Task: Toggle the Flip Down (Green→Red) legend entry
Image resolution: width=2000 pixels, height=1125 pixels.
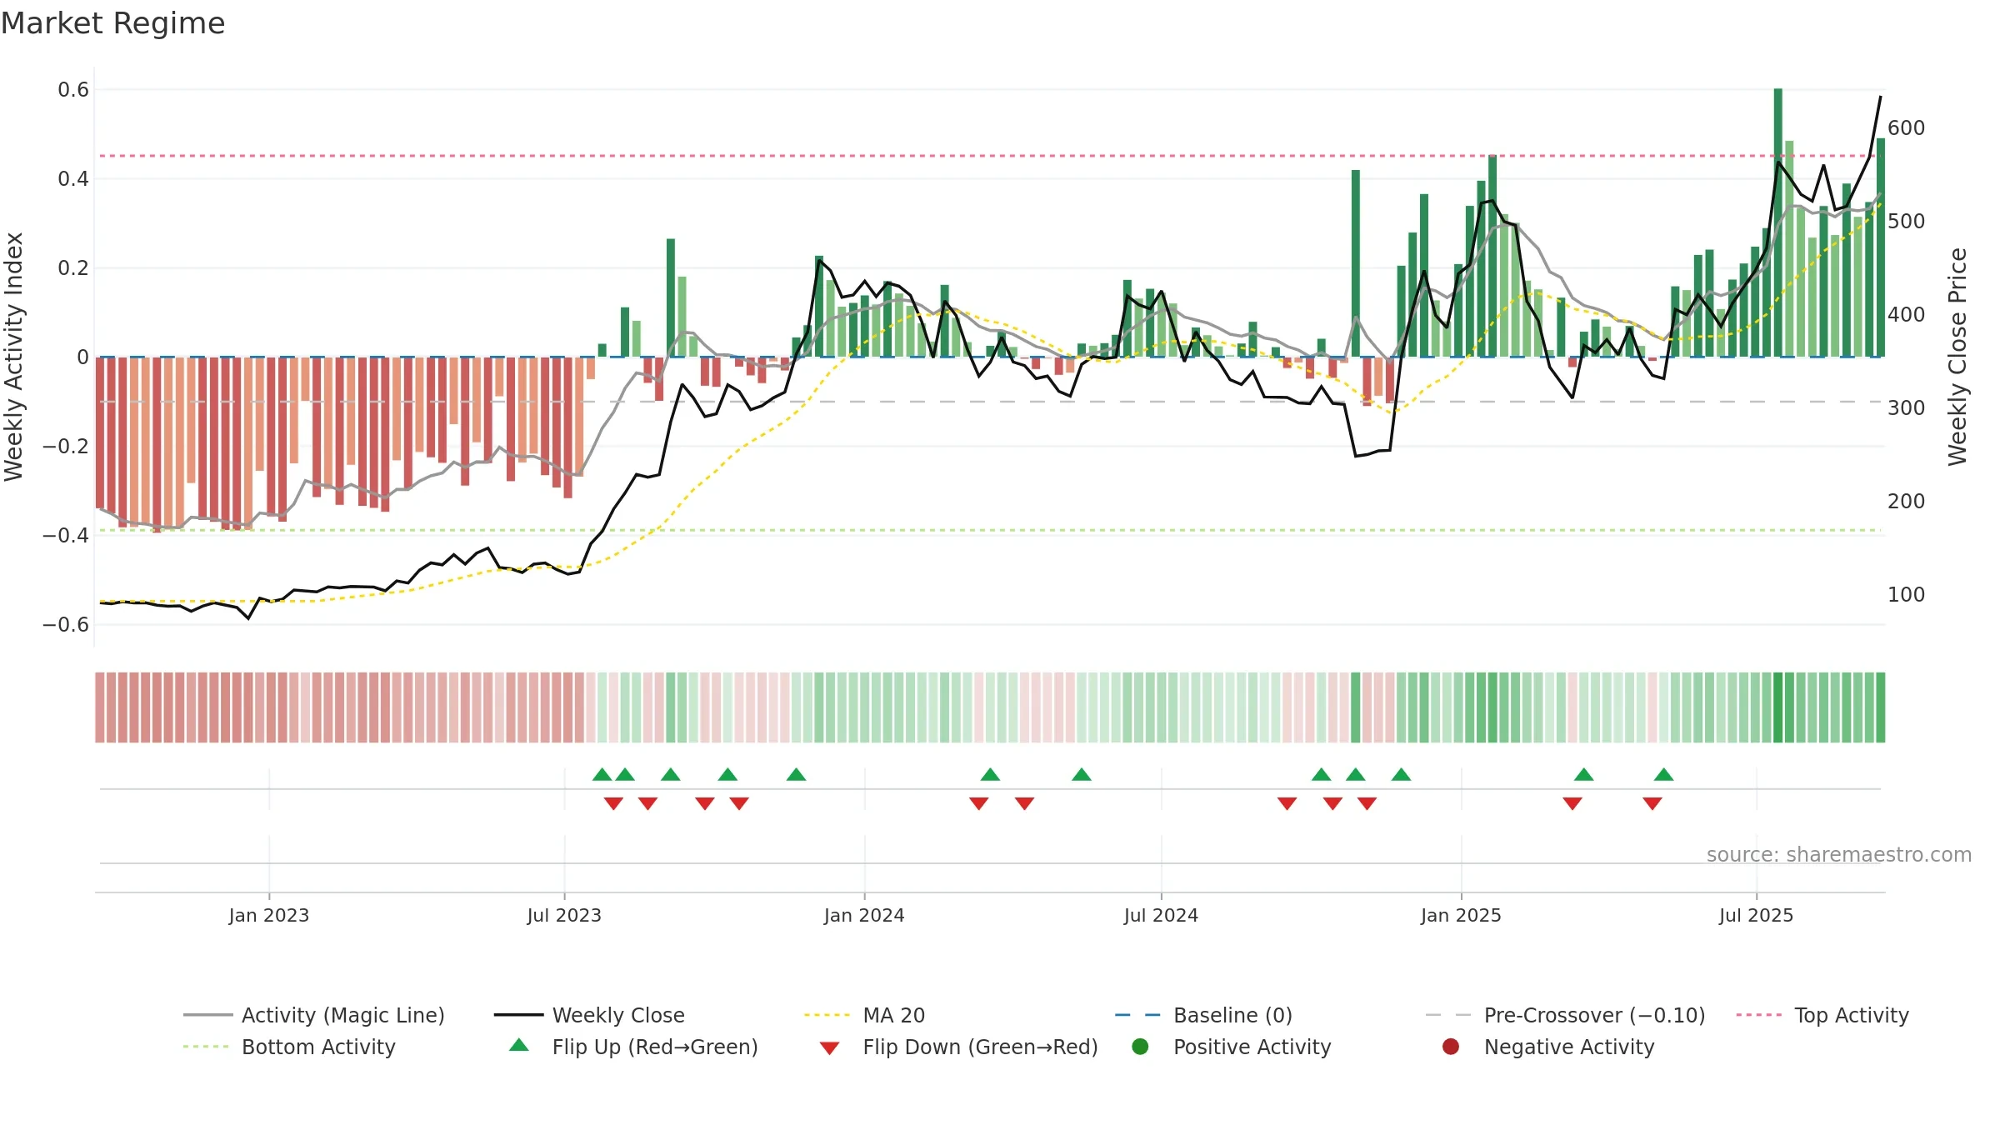Action: tap(958, 1047)
